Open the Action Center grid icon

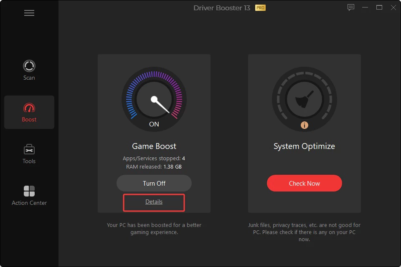point(29,191)
